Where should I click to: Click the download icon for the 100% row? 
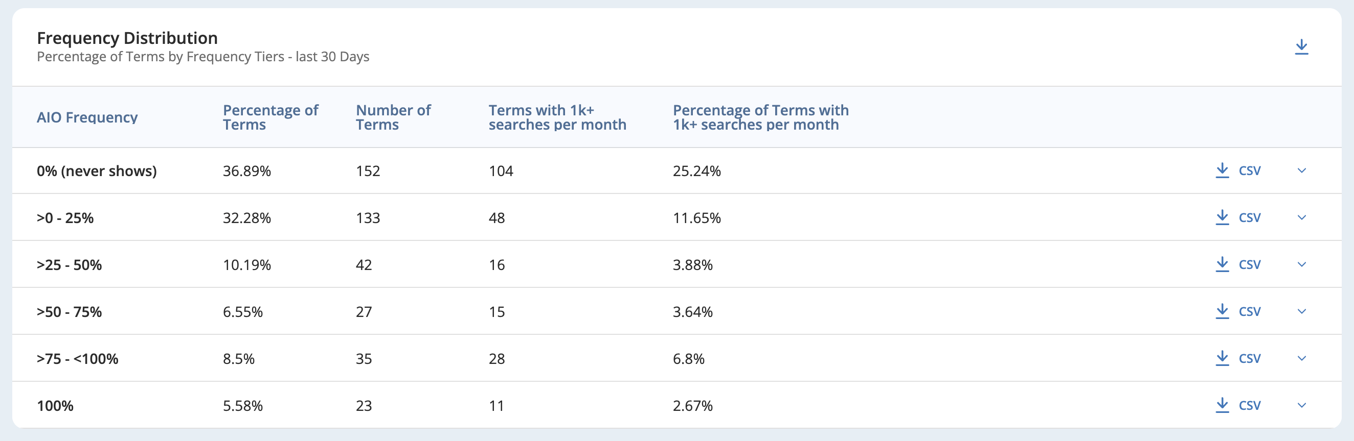click(x=1223, y=405)
